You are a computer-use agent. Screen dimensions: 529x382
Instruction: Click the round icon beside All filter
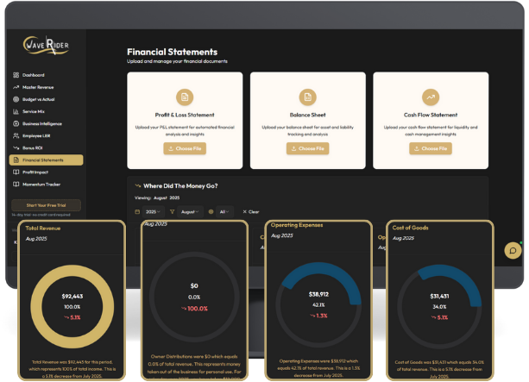[x=211, y=212]
